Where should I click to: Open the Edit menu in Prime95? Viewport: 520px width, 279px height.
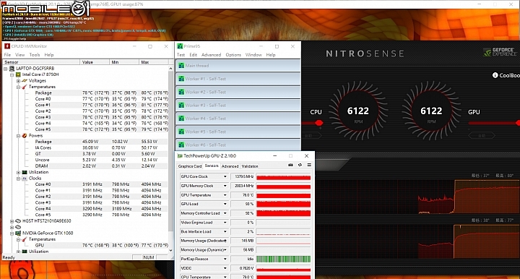coord(194,55)
